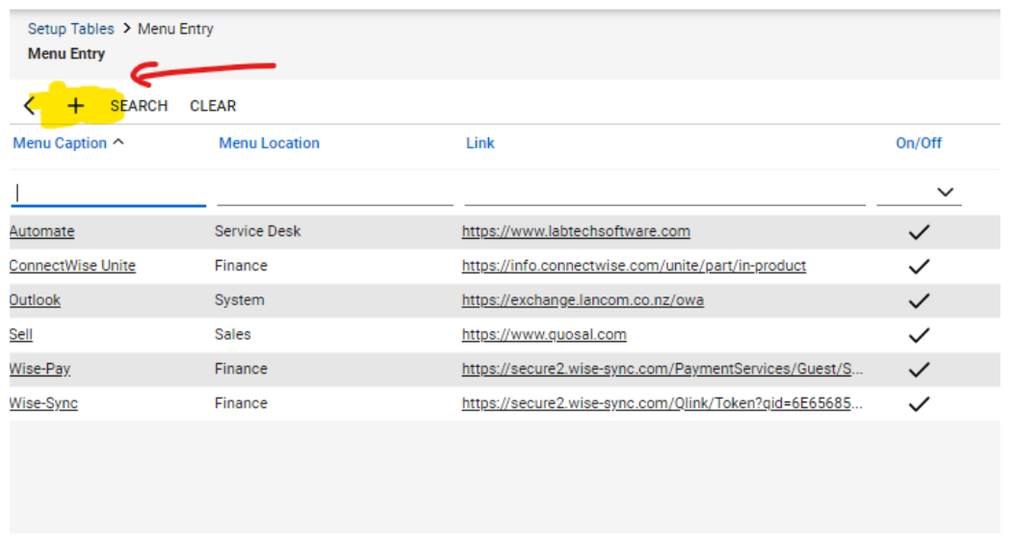Open wise-sync PaymentServices link
This screenshot has width=1012, height=545.
662,369
